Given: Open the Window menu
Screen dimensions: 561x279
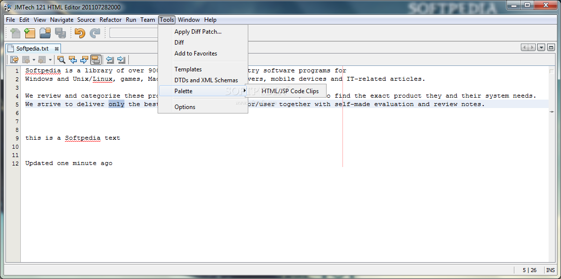Looking at the screenshot, I should [x=188, y=20].
